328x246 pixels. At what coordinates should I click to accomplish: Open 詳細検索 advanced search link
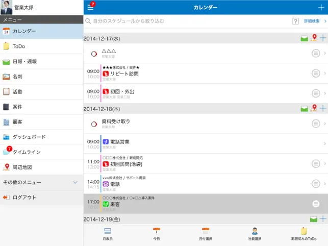pyautogui.click(x=312, y=21)
